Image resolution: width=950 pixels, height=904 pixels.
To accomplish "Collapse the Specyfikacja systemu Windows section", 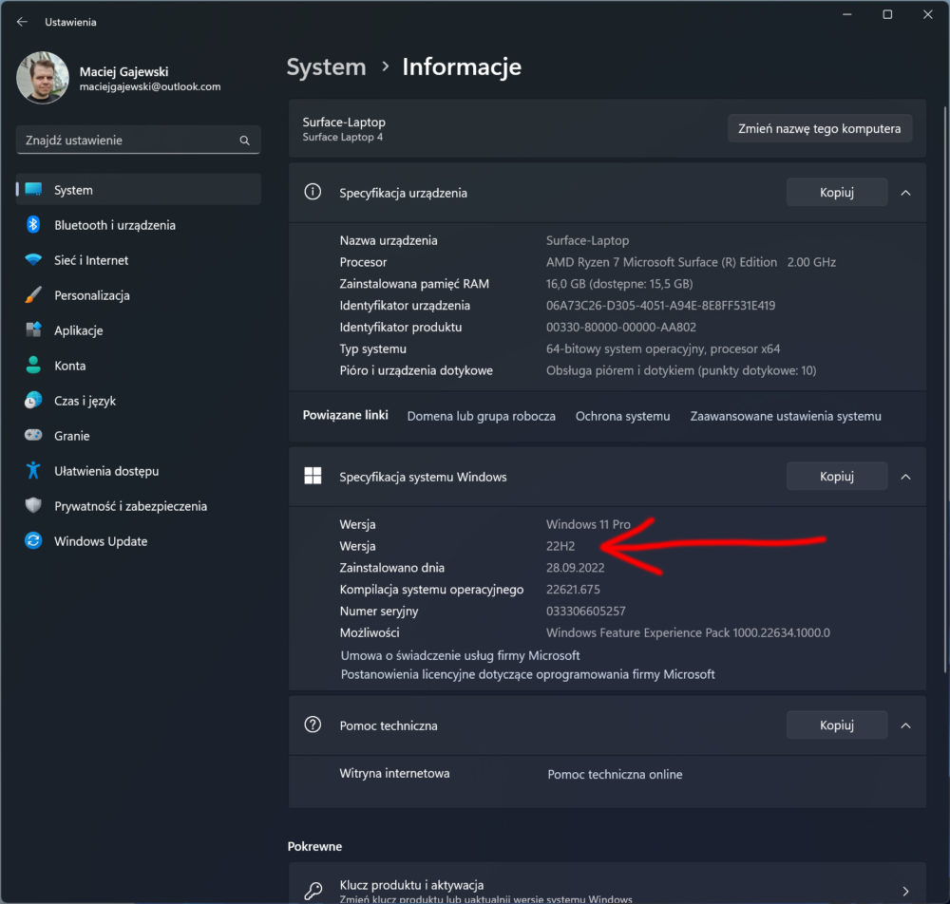I will coord(905,477).
